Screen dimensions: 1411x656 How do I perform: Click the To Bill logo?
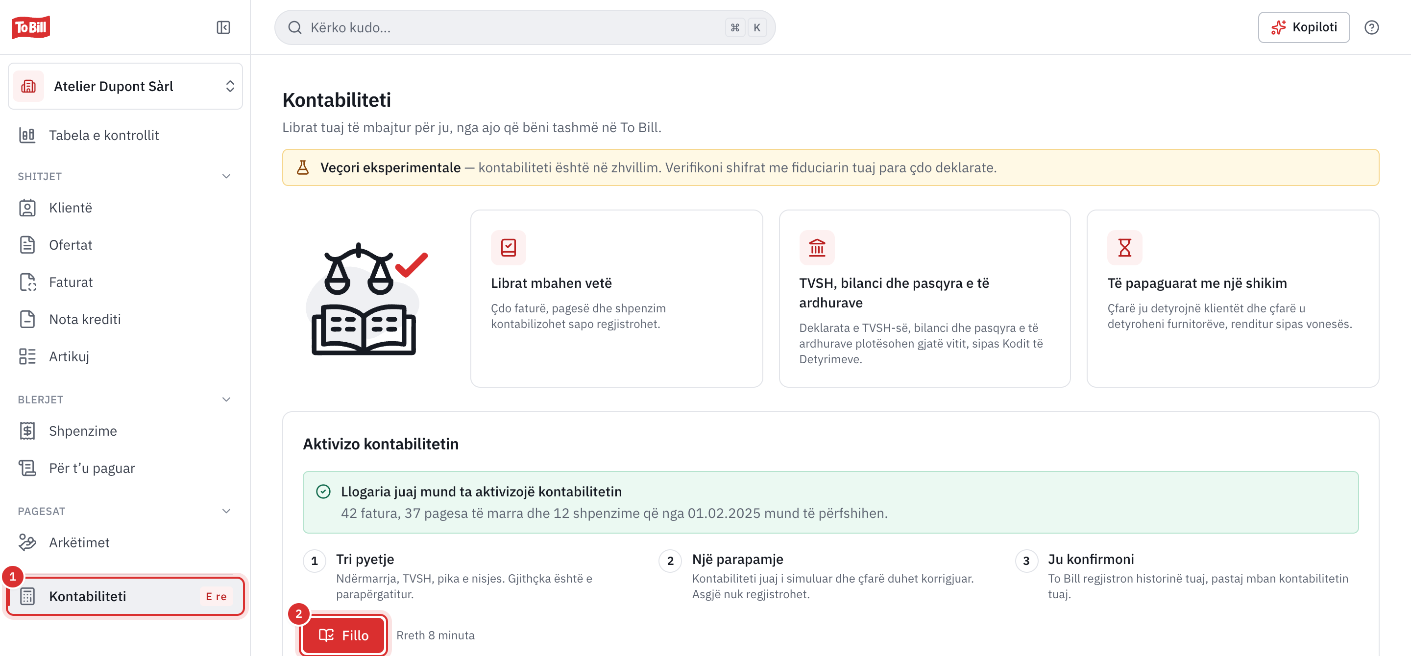coord(31,27)
